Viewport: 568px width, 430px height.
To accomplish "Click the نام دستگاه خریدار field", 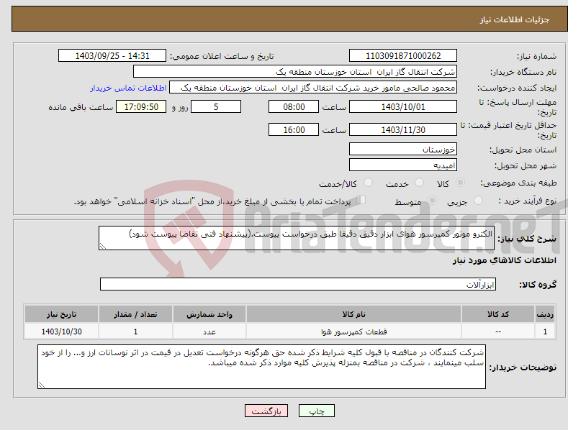I will pos(295,72).
